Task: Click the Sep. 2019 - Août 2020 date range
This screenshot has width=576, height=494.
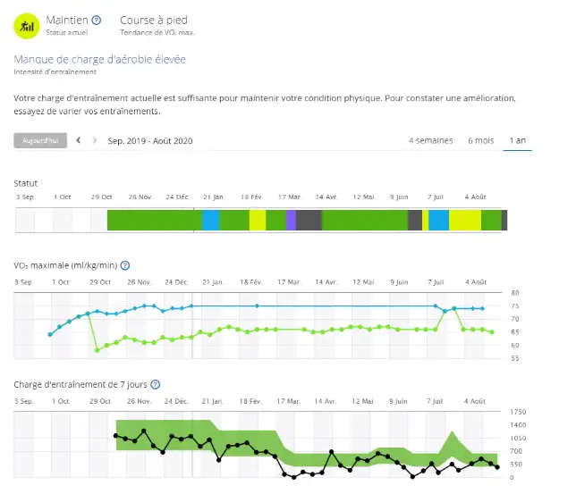Action: pyautogui.click(x=149, y=140)
